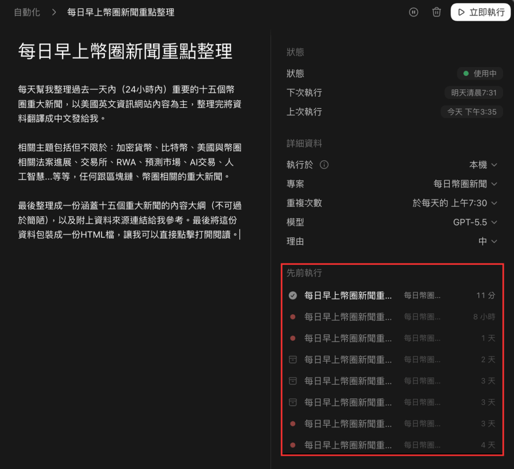
Task: Click next run time 明天清晨7:31
Action: point(474,93)
